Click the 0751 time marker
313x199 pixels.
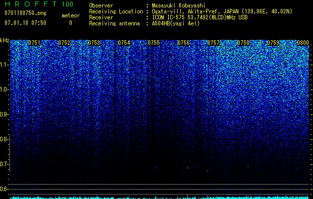(x=34, y=43)
